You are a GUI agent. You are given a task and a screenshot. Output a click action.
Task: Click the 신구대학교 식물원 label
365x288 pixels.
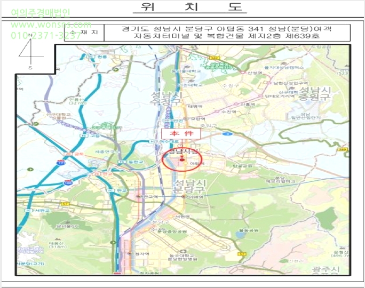point(58,116)
